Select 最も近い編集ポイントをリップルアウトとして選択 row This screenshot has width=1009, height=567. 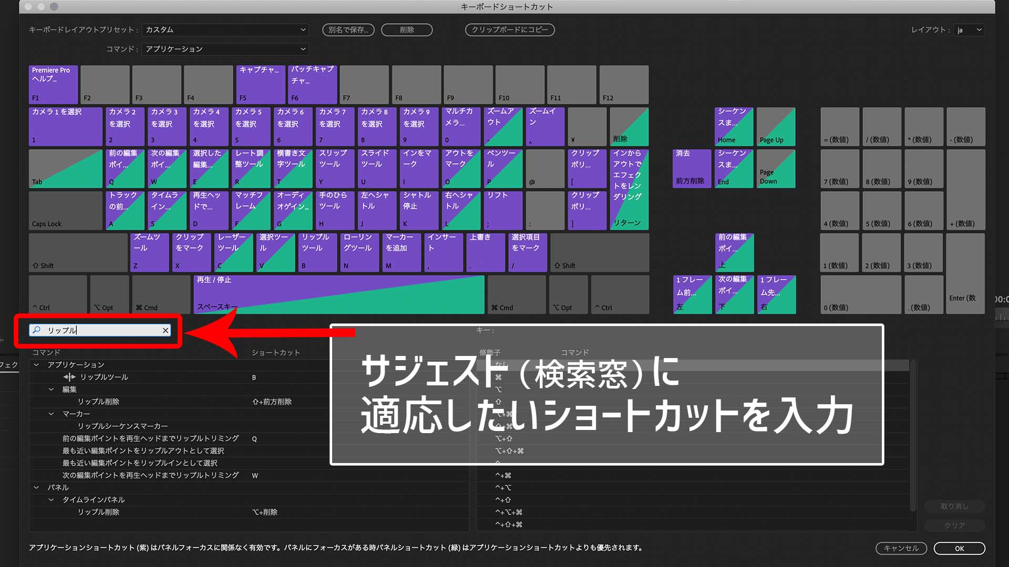pyautogui.click(x=249, y=450)
